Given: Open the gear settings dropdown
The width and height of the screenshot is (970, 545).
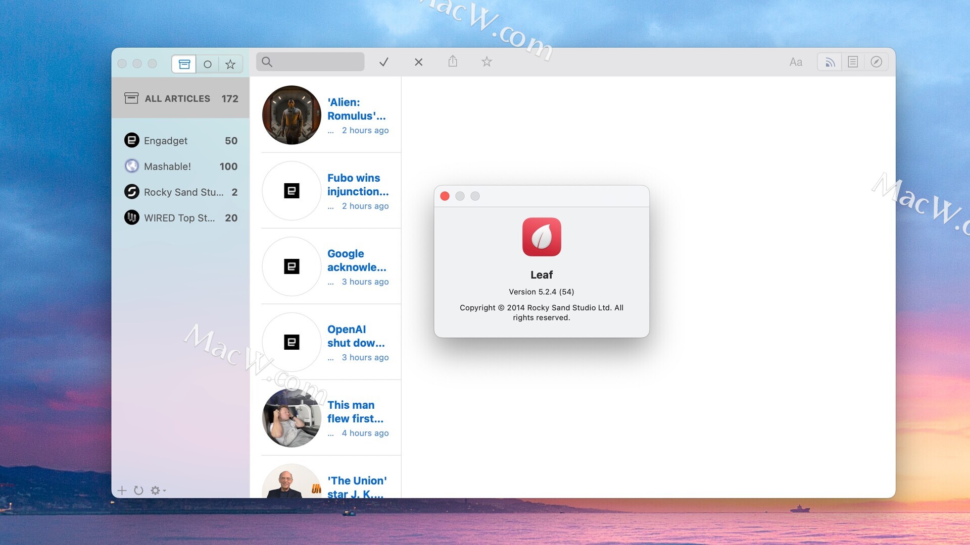Looking at the screenshot, I should [x=158, y=490].
